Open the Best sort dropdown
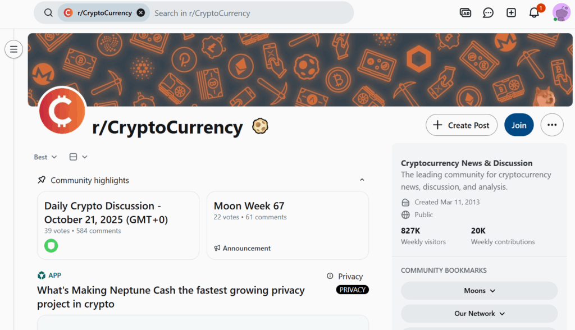575x330 pixels. (x=45, y=157)
